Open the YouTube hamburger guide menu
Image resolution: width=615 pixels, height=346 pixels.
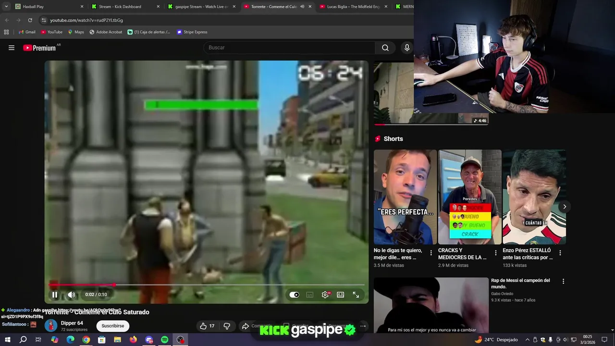pyautogui.click(x=12, y=48)
